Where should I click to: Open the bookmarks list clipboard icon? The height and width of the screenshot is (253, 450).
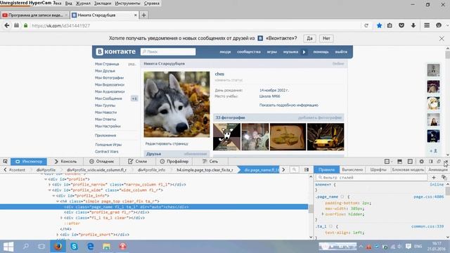390,25
